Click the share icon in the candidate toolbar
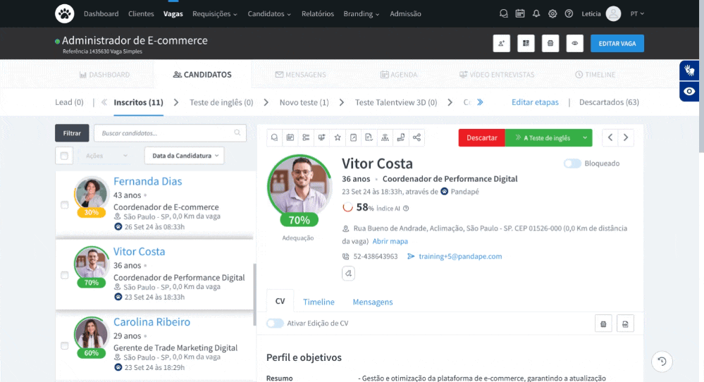Image resolution: width=704 pixels, height=382 pixels. (416, 137)
